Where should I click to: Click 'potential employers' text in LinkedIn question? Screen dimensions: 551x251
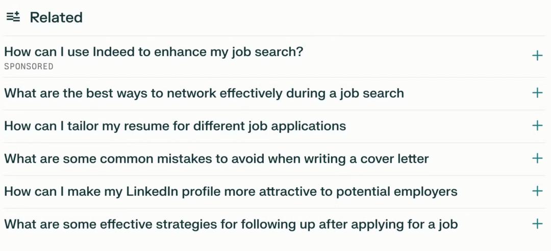(397, 192)
